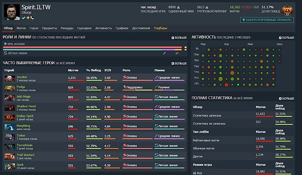Click the phone icon under the player name
The width and height of the screenshot is (302, 175).
pos(32,18)
